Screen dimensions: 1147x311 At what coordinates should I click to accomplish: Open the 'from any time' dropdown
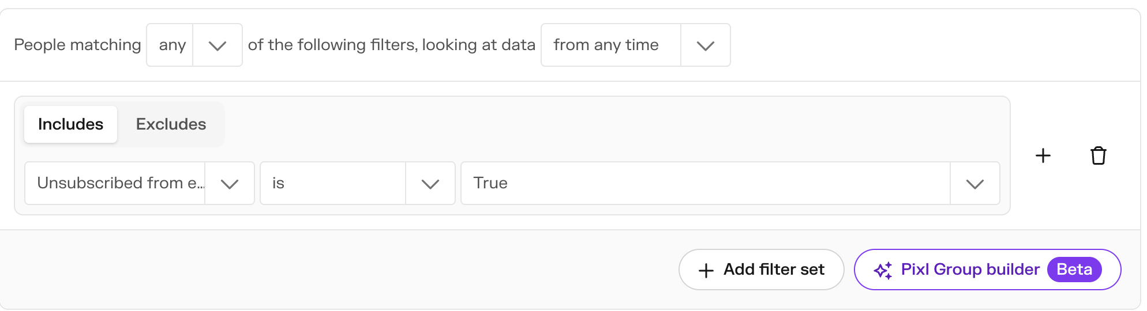[636, 45]
